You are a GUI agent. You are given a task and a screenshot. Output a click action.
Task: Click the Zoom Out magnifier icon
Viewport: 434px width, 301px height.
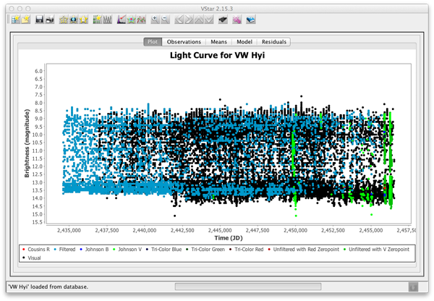164,20
